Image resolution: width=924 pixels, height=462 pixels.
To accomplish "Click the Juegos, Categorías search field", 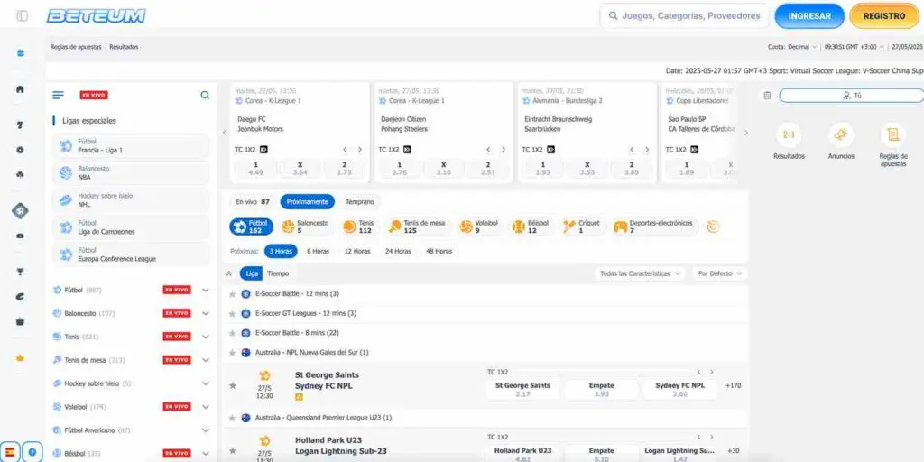I will (685, 16).
